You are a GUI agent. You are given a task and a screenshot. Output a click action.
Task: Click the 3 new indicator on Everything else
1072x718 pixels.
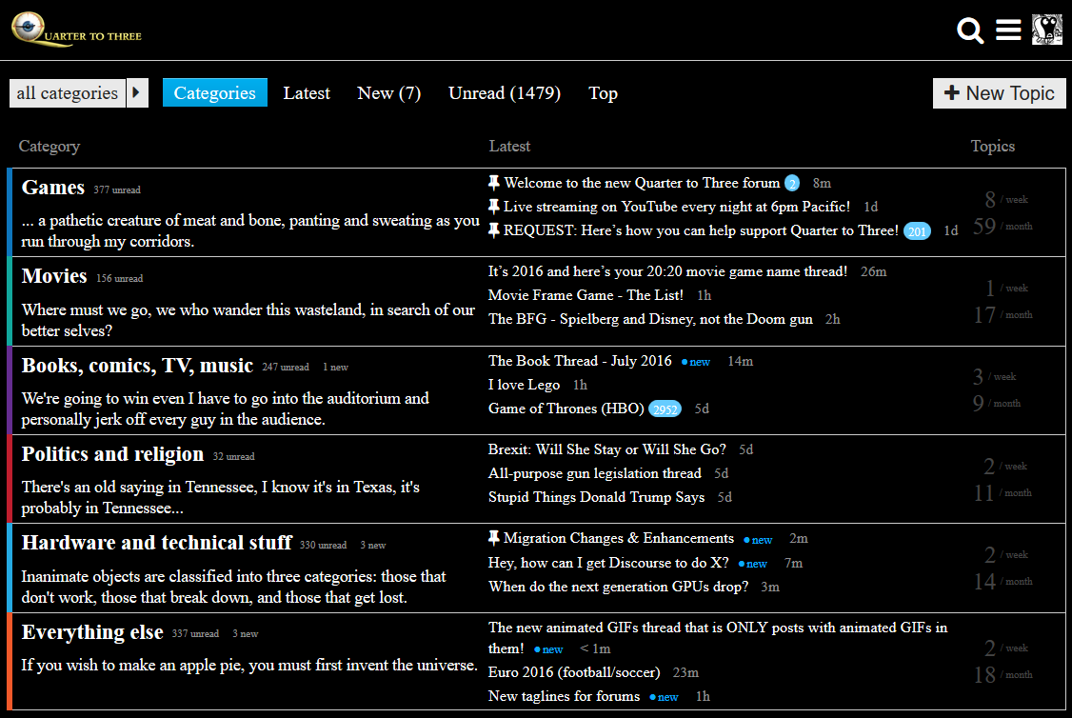coord(245,634)
